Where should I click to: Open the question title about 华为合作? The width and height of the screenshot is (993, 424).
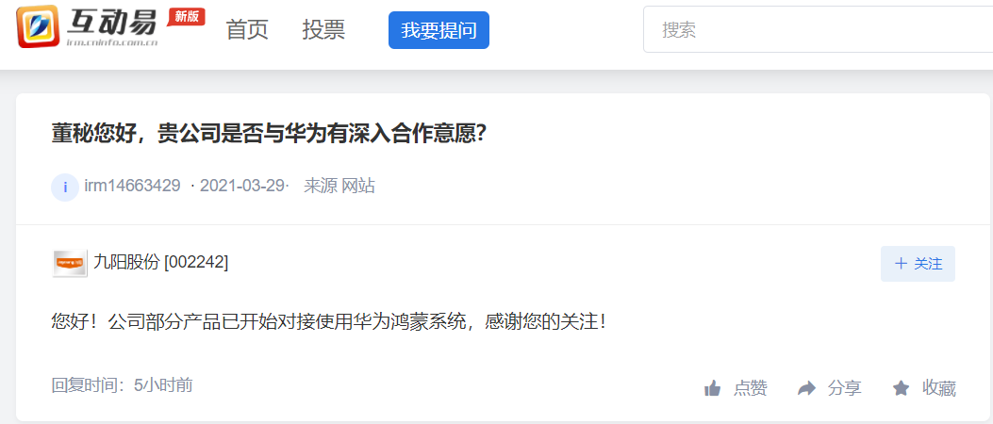pos(269,133)
